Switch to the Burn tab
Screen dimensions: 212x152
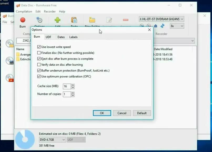(37, 36)
